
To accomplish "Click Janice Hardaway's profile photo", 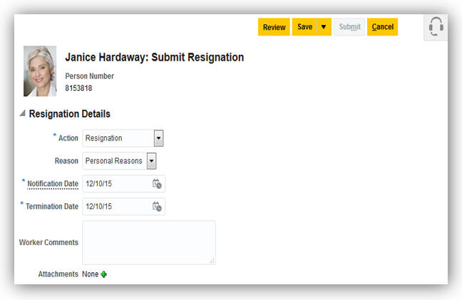I will [40, 71].
